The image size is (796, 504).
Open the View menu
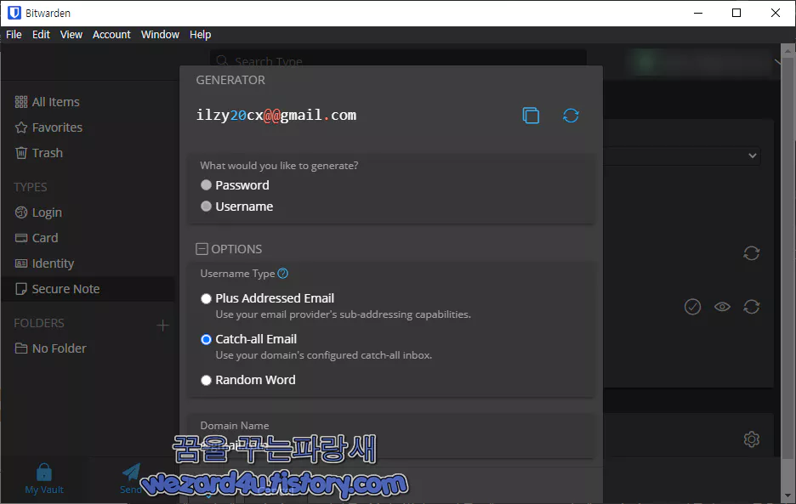coord(71,35)
